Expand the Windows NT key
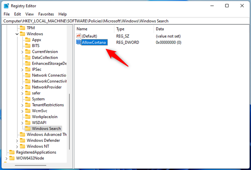251x170 pixels. click(x=17, y=146)
